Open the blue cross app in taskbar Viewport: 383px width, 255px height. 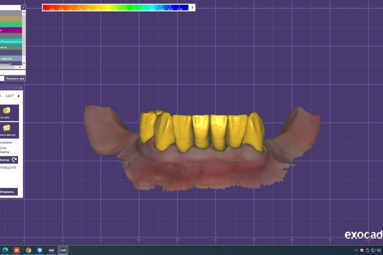(x=40, y=250)
